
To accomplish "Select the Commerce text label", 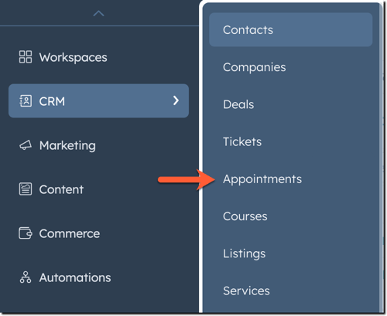I will (x=70, y=233).
